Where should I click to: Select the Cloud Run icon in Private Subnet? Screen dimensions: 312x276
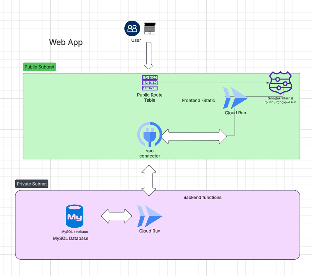pos(149,216)
